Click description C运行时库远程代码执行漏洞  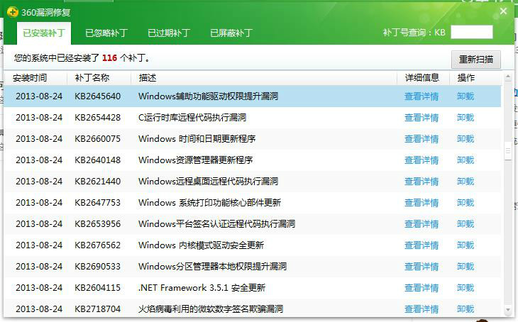[192, 118]
